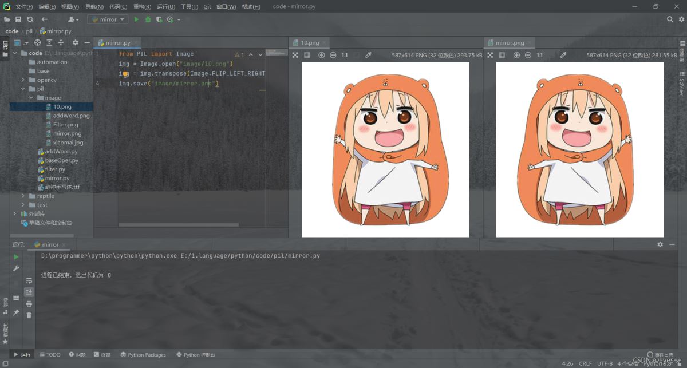Toggle grid display on 10.png viewer
This screenshot has width=687, height=368.
(307, 55)
